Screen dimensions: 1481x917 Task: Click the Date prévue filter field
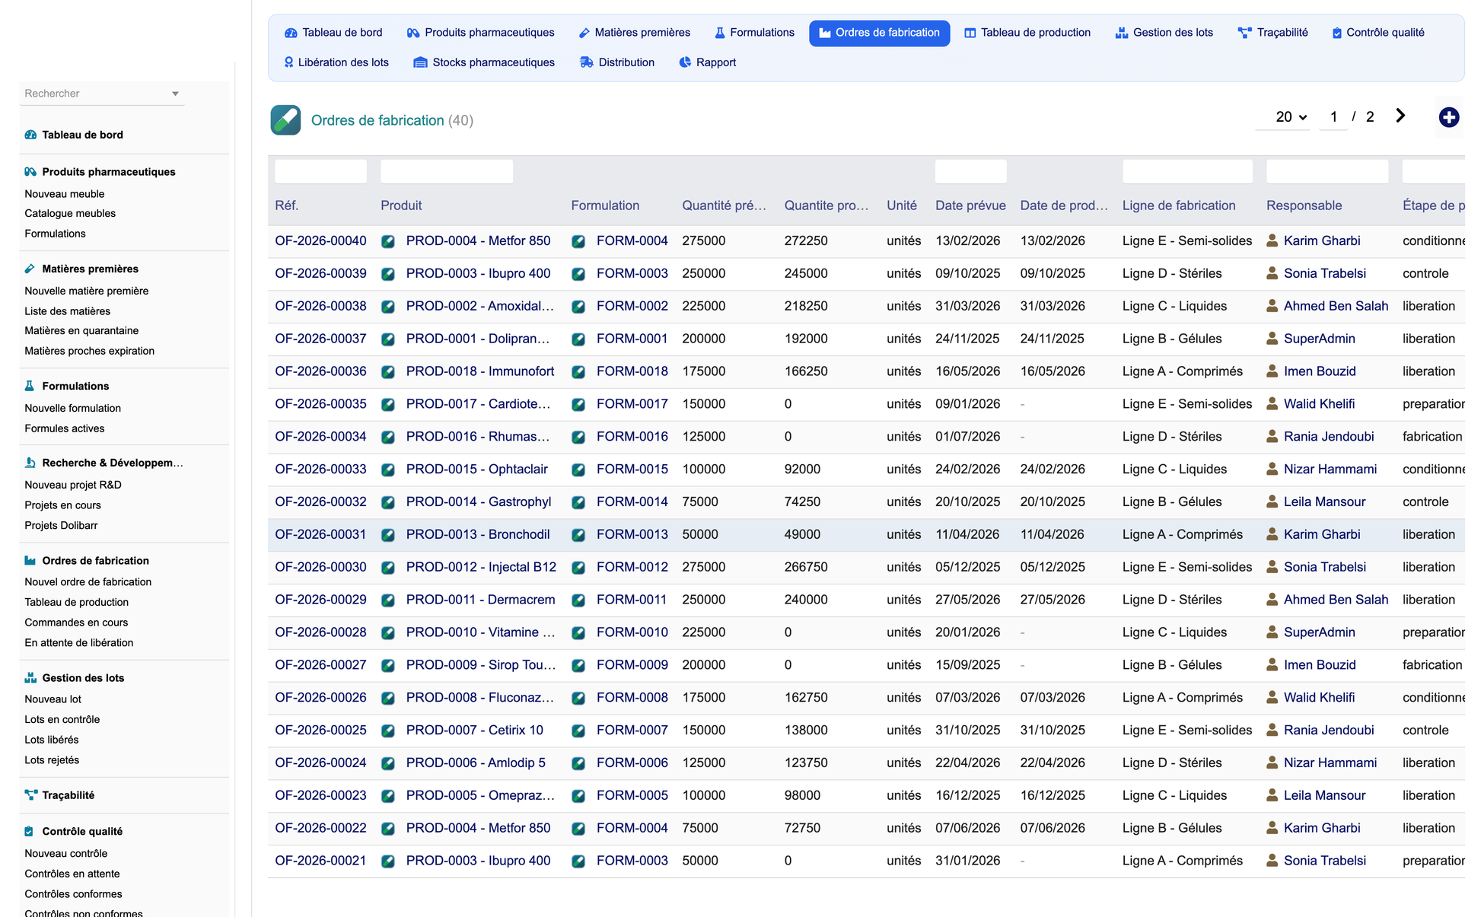[x=970, y=171]
